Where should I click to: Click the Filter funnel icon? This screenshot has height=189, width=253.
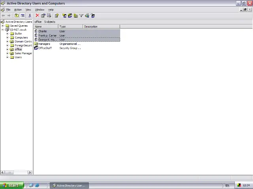pos(81,16)
